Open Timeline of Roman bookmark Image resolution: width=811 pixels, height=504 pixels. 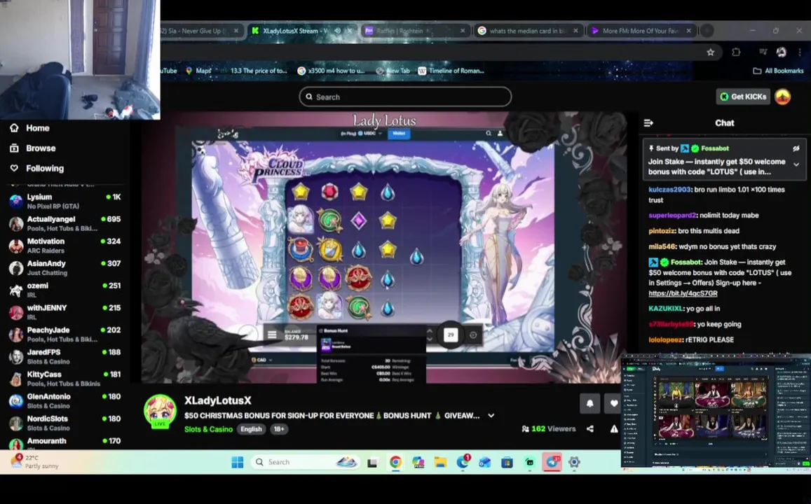click(x=451, y=71)
